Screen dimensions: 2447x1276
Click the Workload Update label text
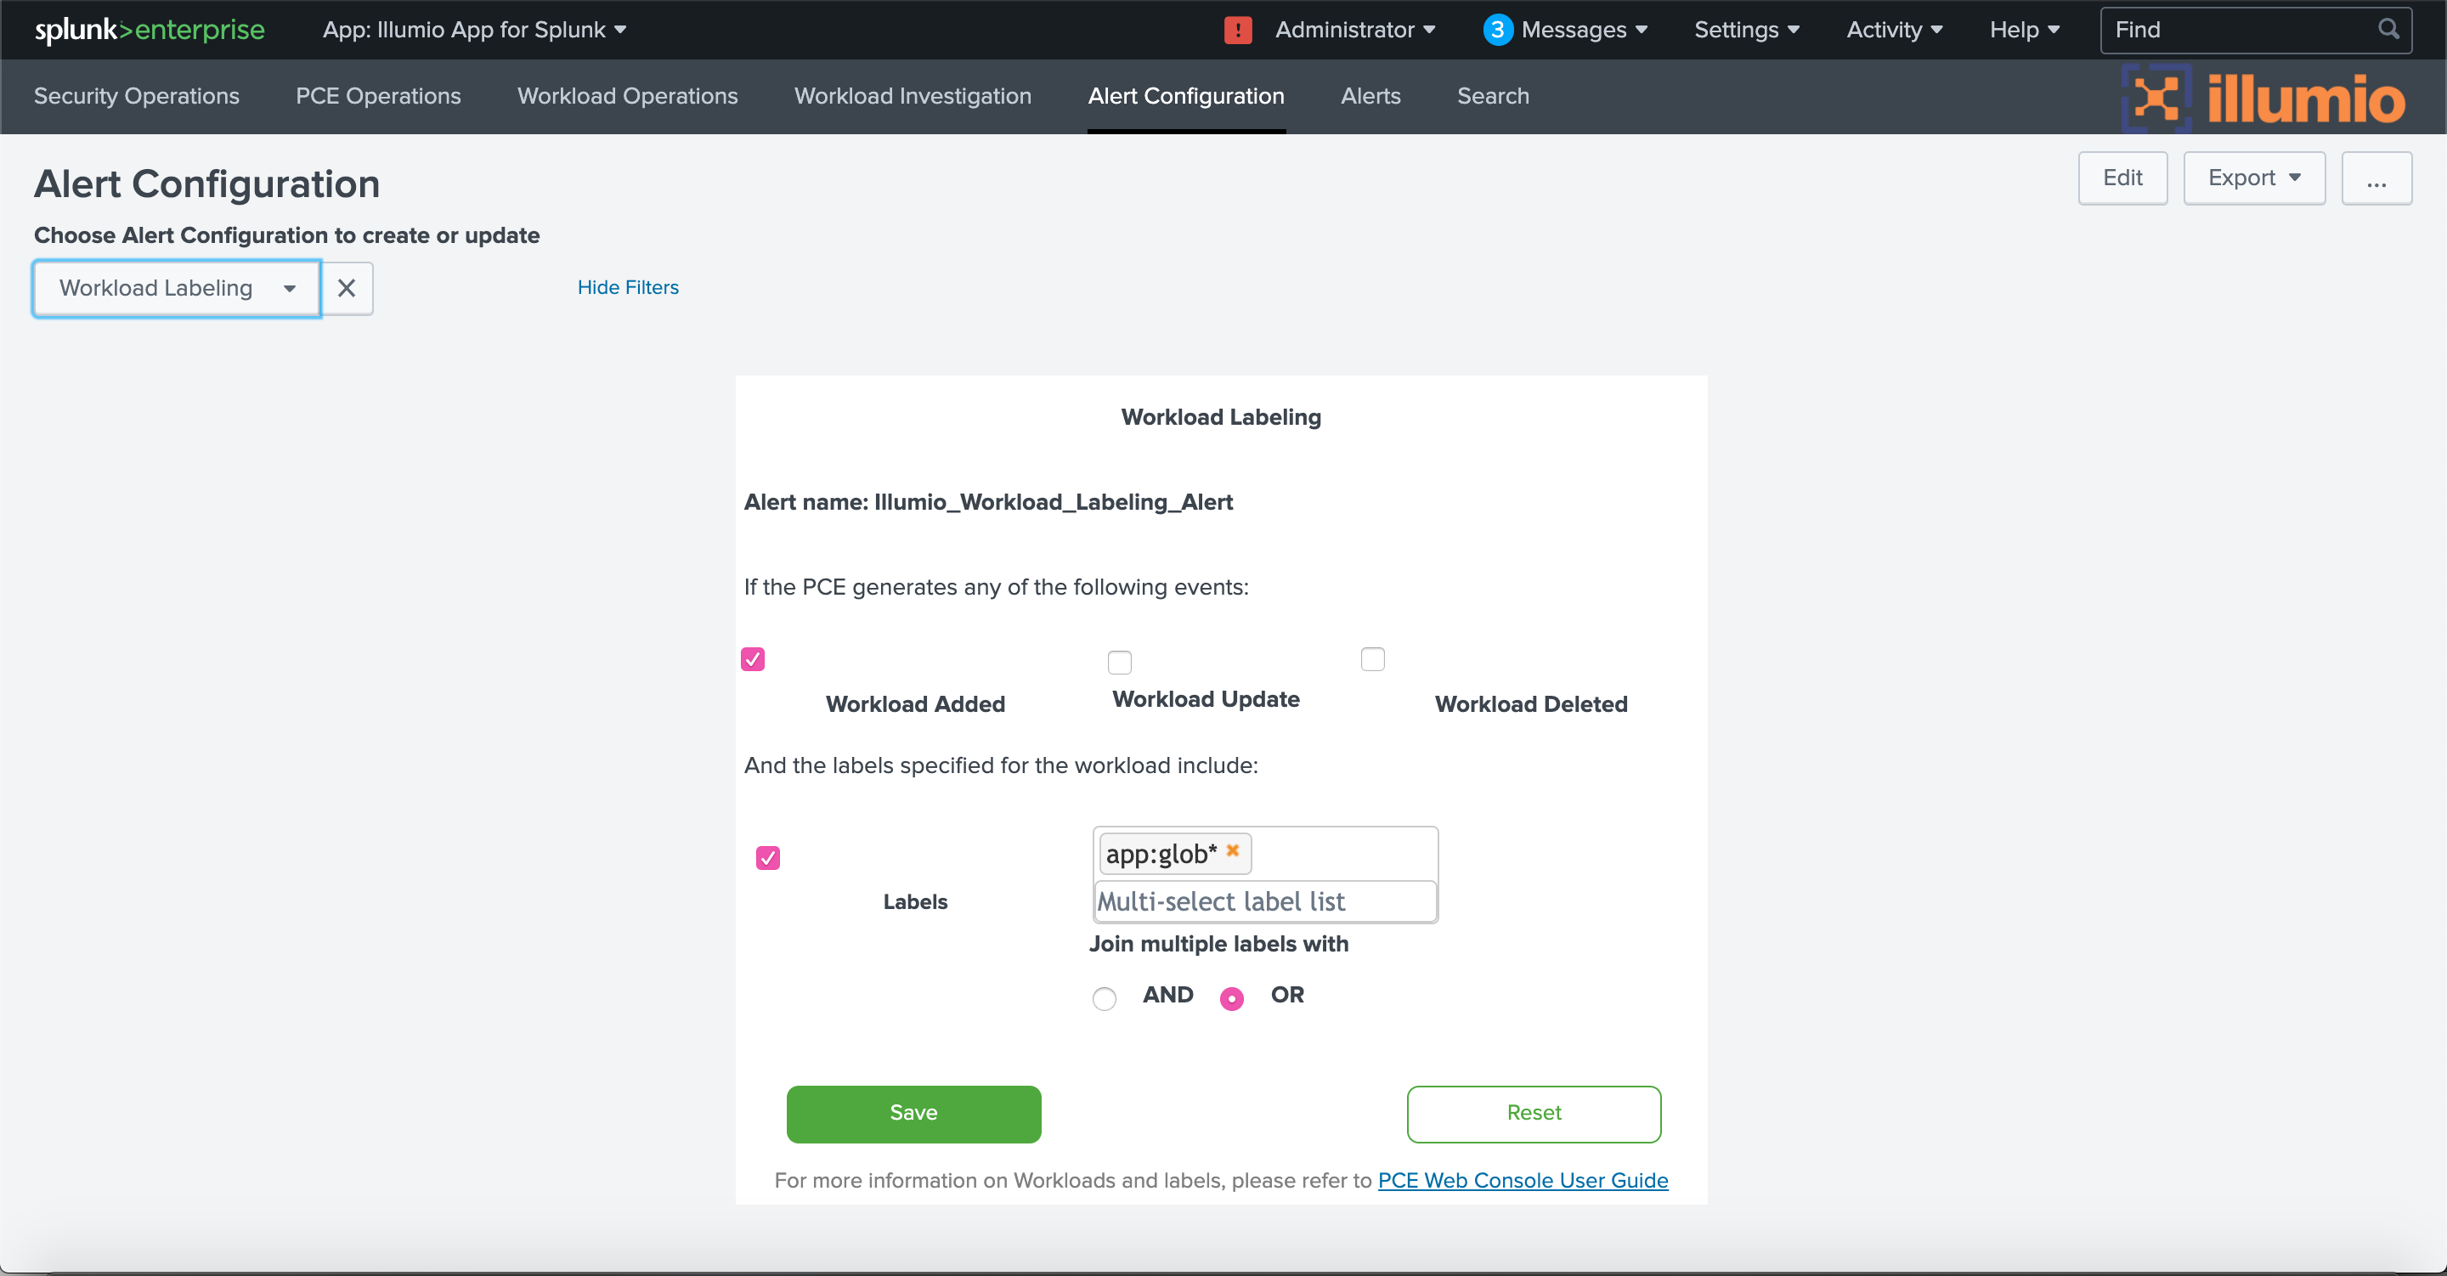click(1206, 699)
